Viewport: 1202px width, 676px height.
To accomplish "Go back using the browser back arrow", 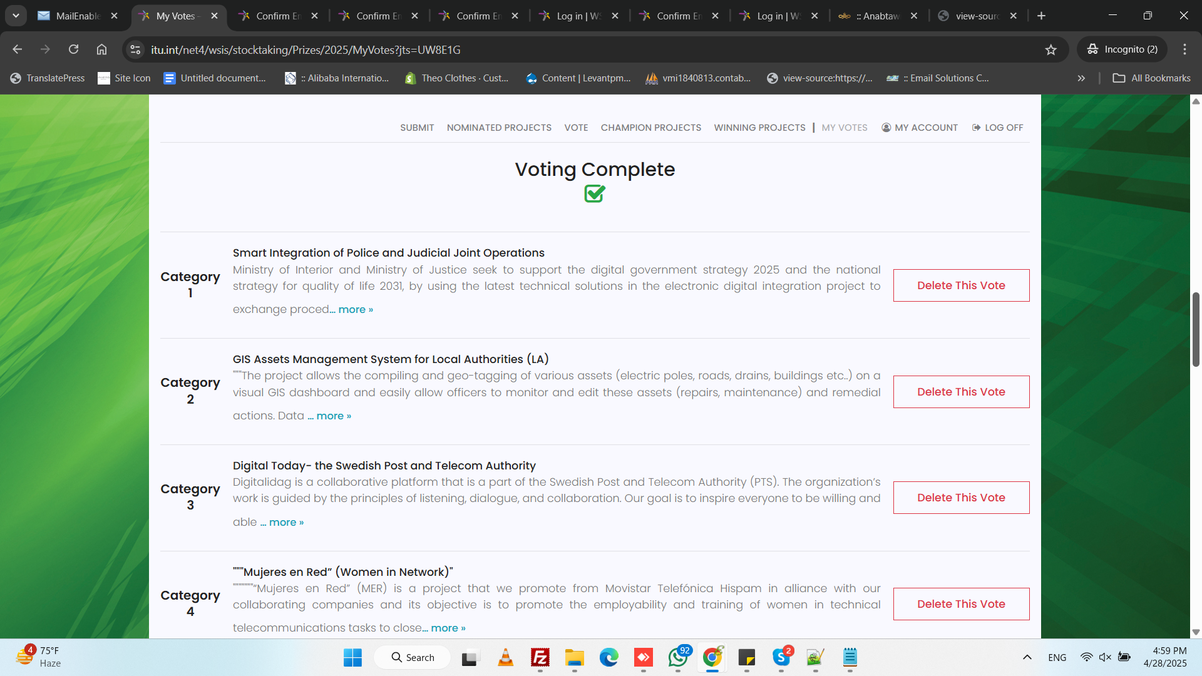I will tap(18, 49).
